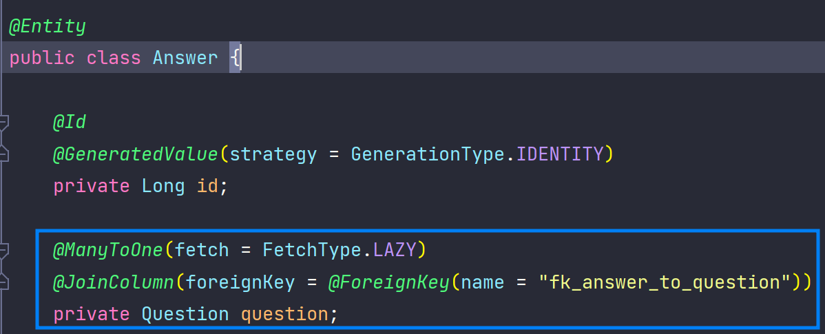Click the 'fetch' attribute name
Viewport: 825px width, 334px height.
click(x=202, y=251)
